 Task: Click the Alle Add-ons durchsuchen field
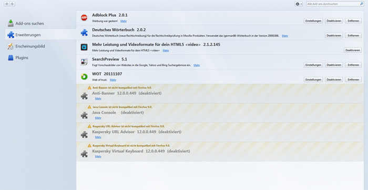tap(333, 4)
